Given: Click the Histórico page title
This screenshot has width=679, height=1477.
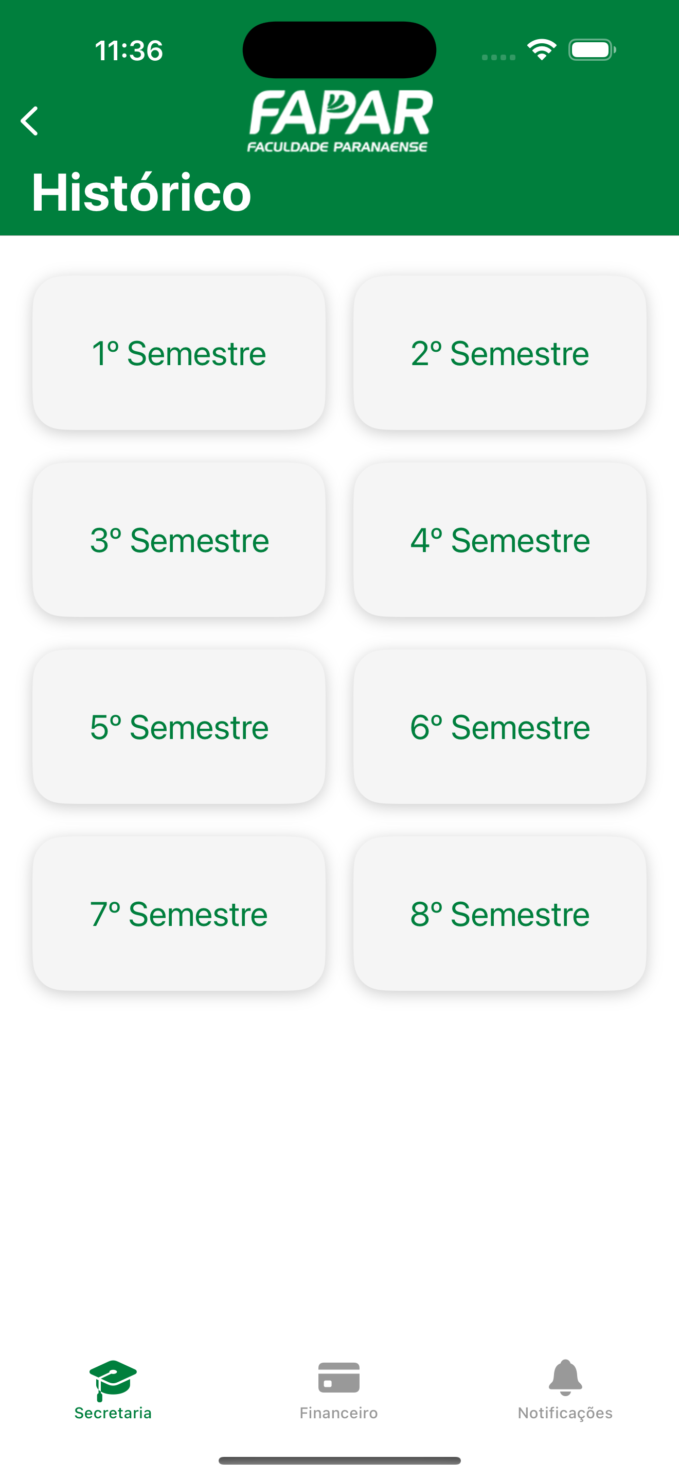Looking at the screenshot, I should (x=141, y=192).
